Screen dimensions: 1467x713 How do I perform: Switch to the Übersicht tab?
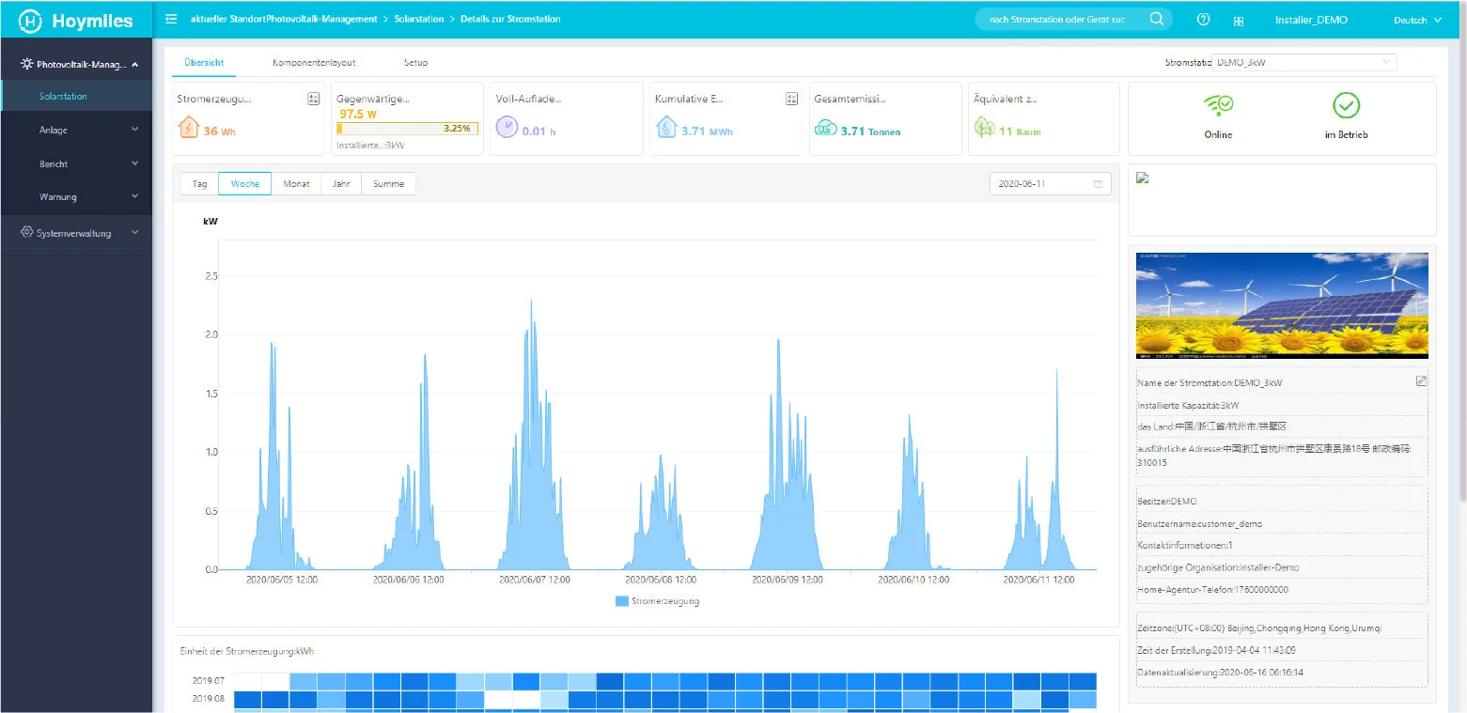[x=204, y=63]
